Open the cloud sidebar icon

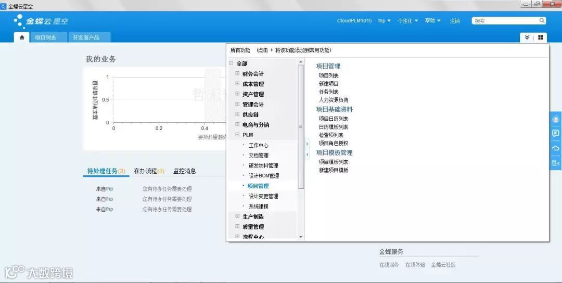(x=556, y=148)
